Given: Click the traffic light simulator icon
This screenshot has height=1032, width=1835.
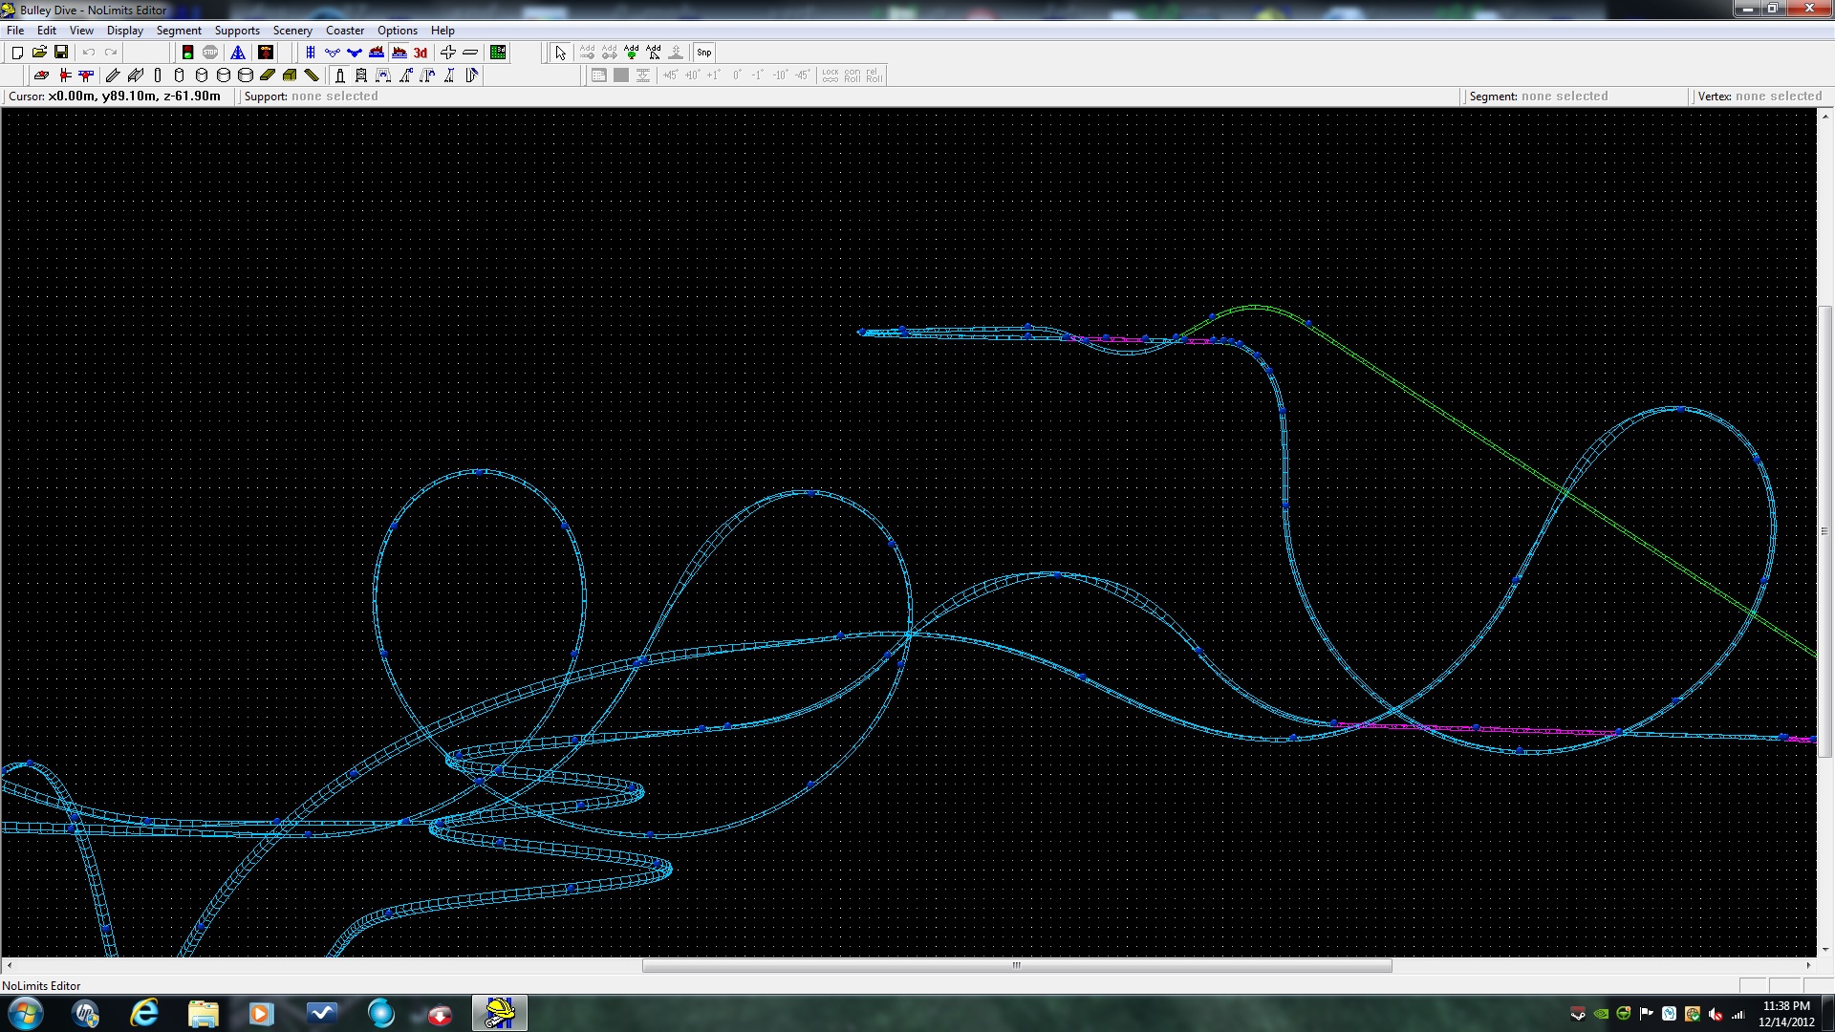Looking at the screenshot, I should point(188,53).
